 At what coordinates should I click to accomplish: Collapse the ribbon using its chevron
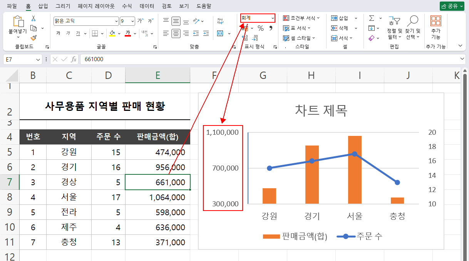click(x=460, y=45)
